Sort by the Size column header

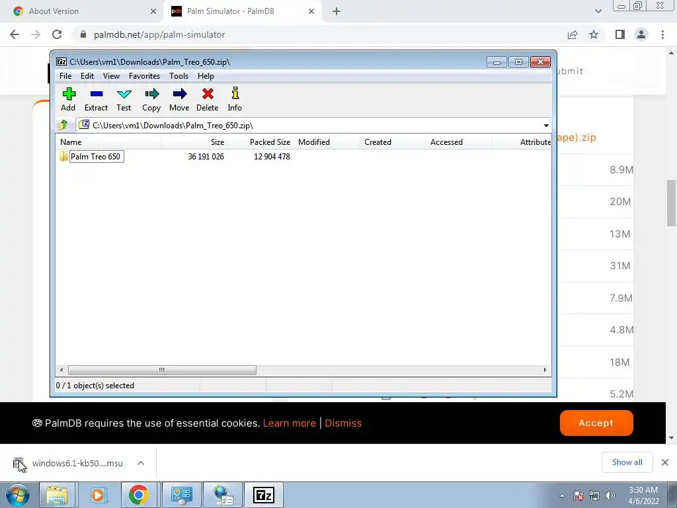[x=195, y=142]
